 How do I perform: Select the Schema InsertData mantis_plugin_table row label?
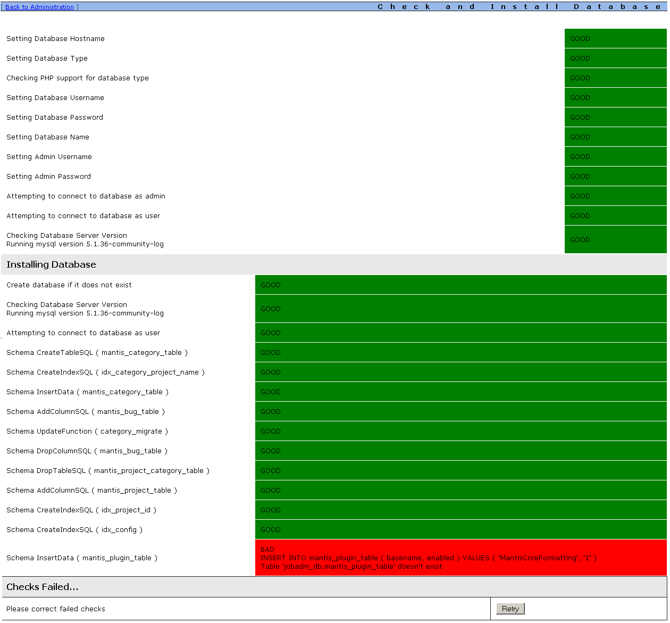click(x=82, y=558)
